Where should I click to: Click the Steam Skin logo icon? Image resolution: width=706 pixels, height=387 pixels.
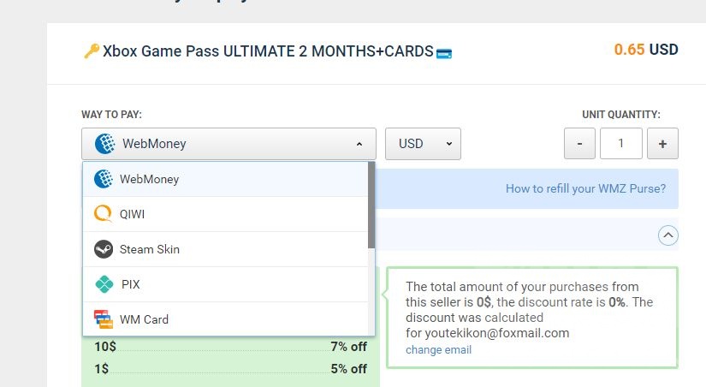click(x=104, y=249)
